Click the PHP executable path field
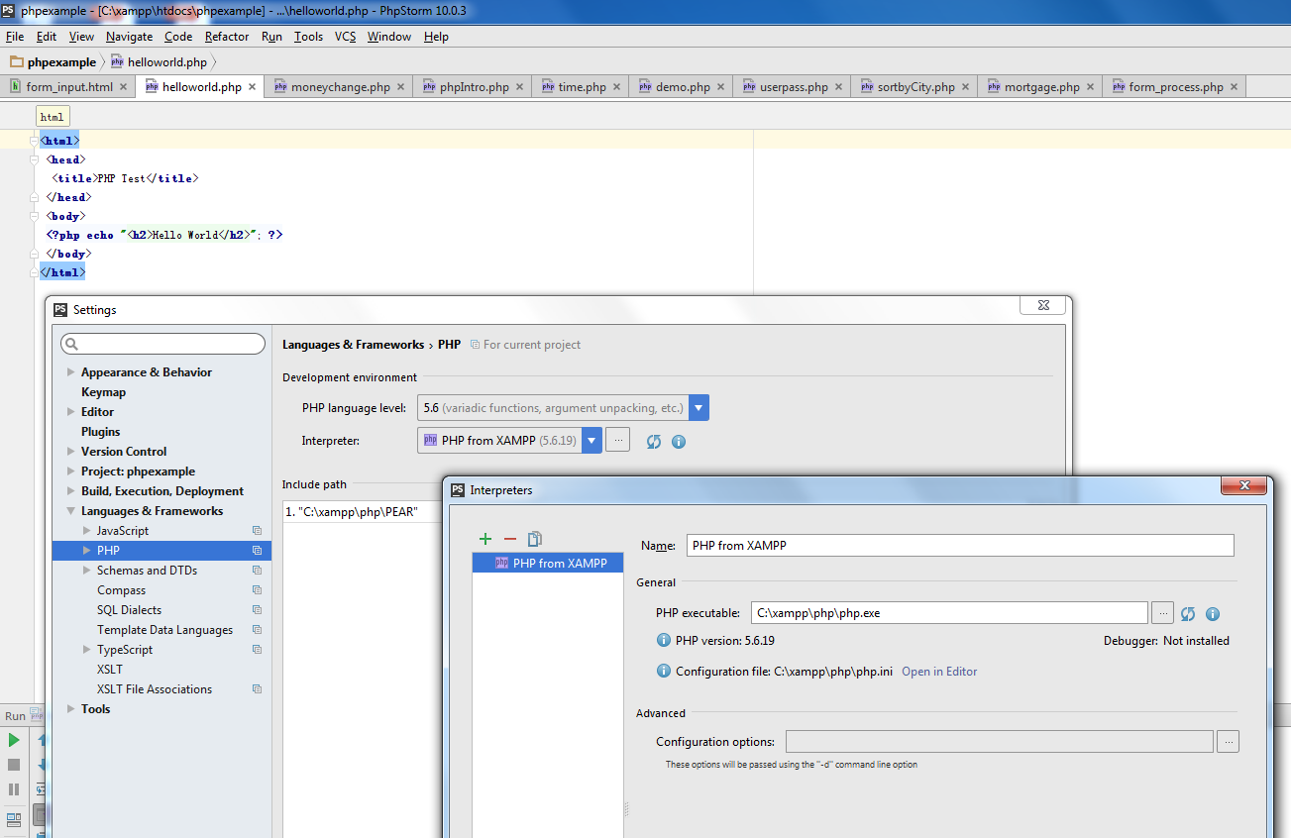 [949, 613]
